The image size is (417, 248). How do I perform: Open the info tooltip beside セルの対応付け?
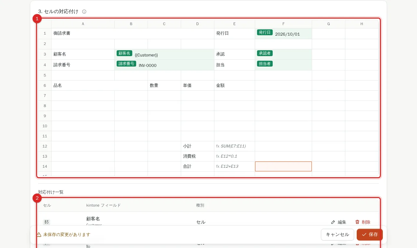click(84, 11)
